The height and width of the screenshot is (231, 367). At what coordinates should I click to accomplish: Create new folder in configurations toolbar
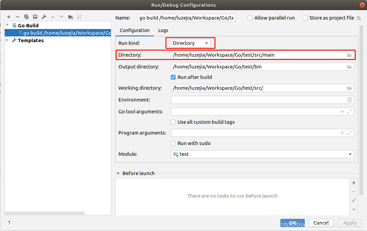point(70,17)
